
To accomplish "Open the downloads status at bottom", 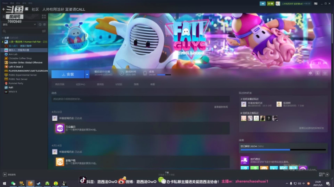I will point(167,174).
